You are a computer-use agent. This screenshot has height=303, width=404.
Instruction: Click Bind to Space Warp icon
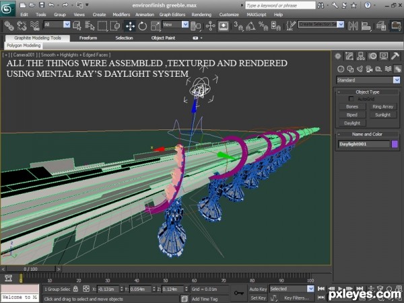34,26
